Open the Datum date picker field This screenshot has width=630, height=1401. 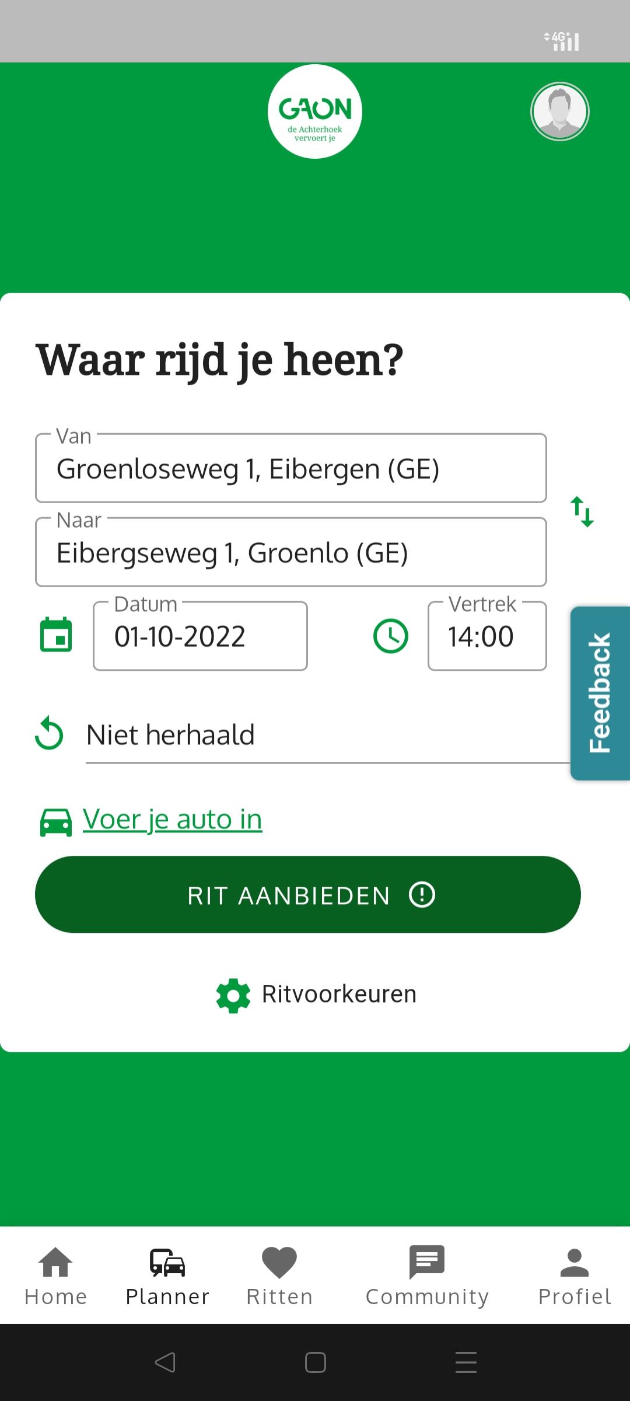(200, 636)
